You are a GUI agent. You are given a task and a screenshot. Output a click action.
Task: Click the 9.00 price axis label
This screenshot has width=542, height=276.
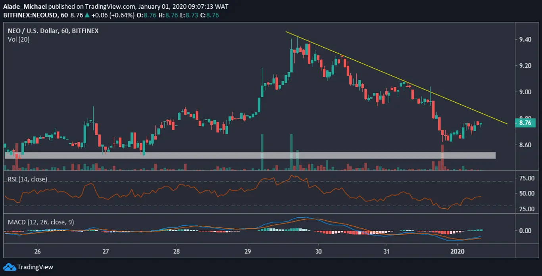pyautogui.click(x=525, y=92)
